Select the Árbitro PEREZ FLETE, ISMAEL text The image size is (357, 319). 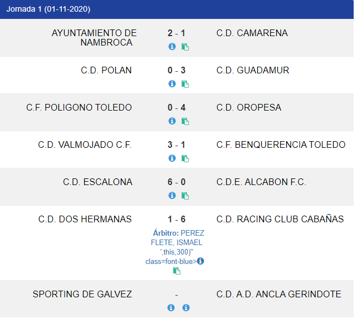(178, 238)
